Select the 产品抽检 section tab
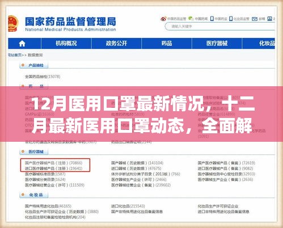The image size is (283, 228). [34, 65]
